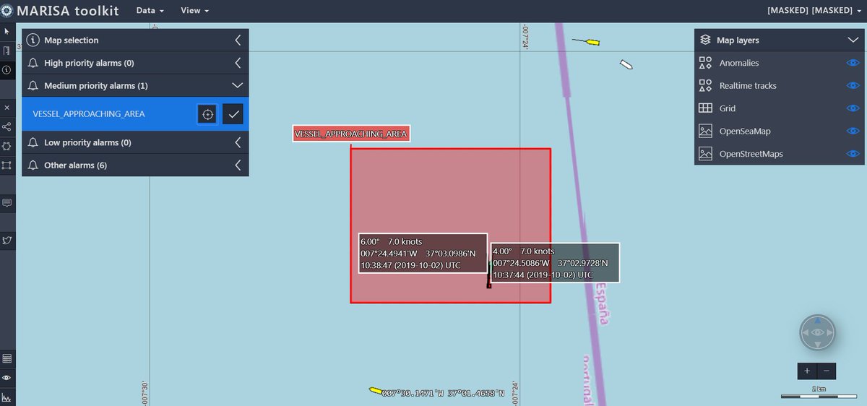This screenshot has width=867, height=406.
Task: Select the yellow vessel at top of map
Action: [592, 42]
